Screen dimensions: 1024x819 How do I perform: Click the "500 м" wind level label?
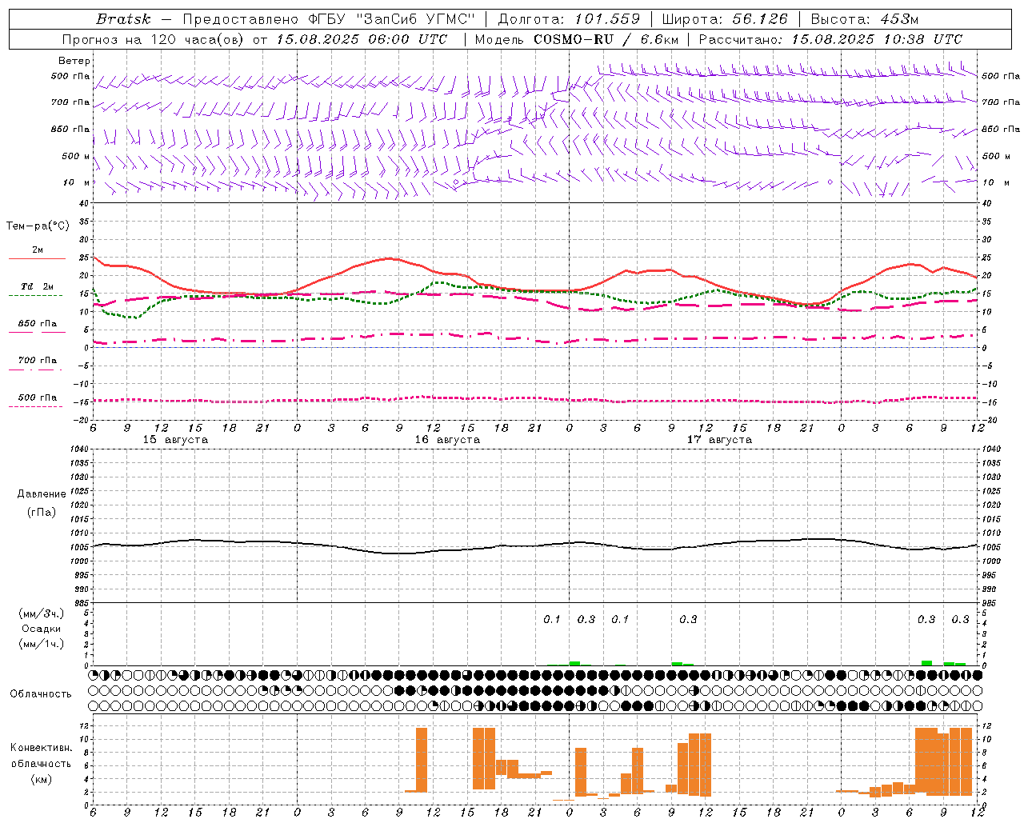pos(76,156)
